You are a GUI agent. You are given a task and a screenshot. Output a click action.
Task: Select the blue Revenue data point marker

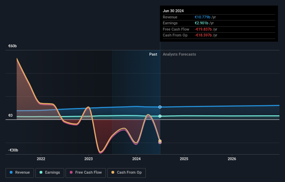(x=160, y=107)
